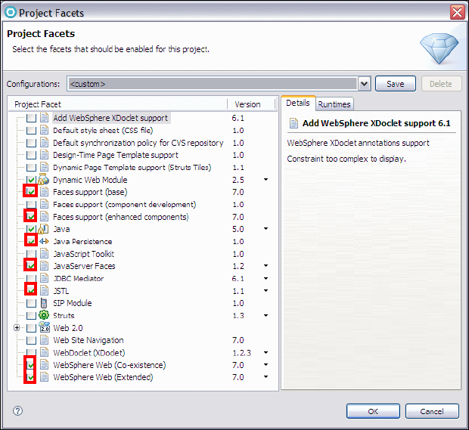This screenshot has height=430, width=469.
Task: Click the WebSphere Web (Extended) icon
Action: 44,377
